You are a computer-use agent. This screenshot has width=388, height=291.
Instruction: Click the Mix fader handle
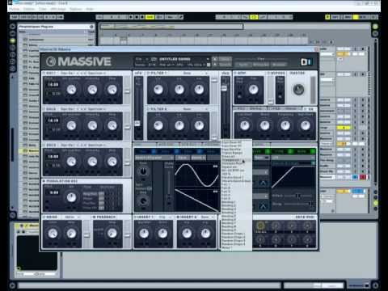[224, 88]
